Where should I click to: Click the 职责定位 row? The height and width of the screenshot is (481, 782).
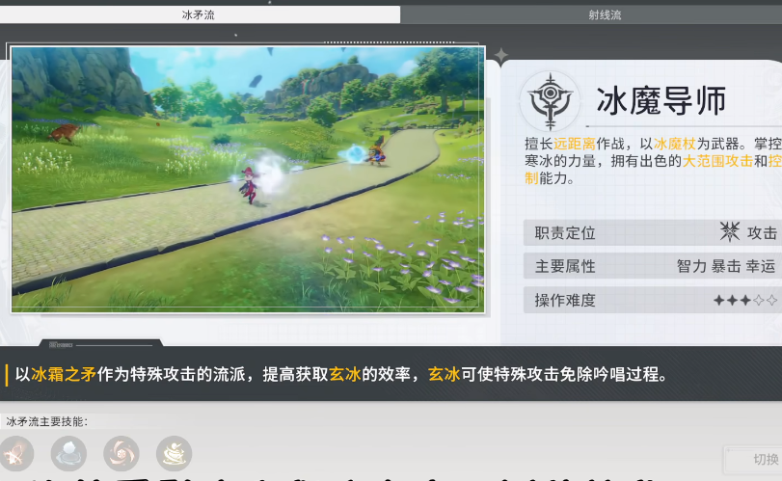coord(652,232)
